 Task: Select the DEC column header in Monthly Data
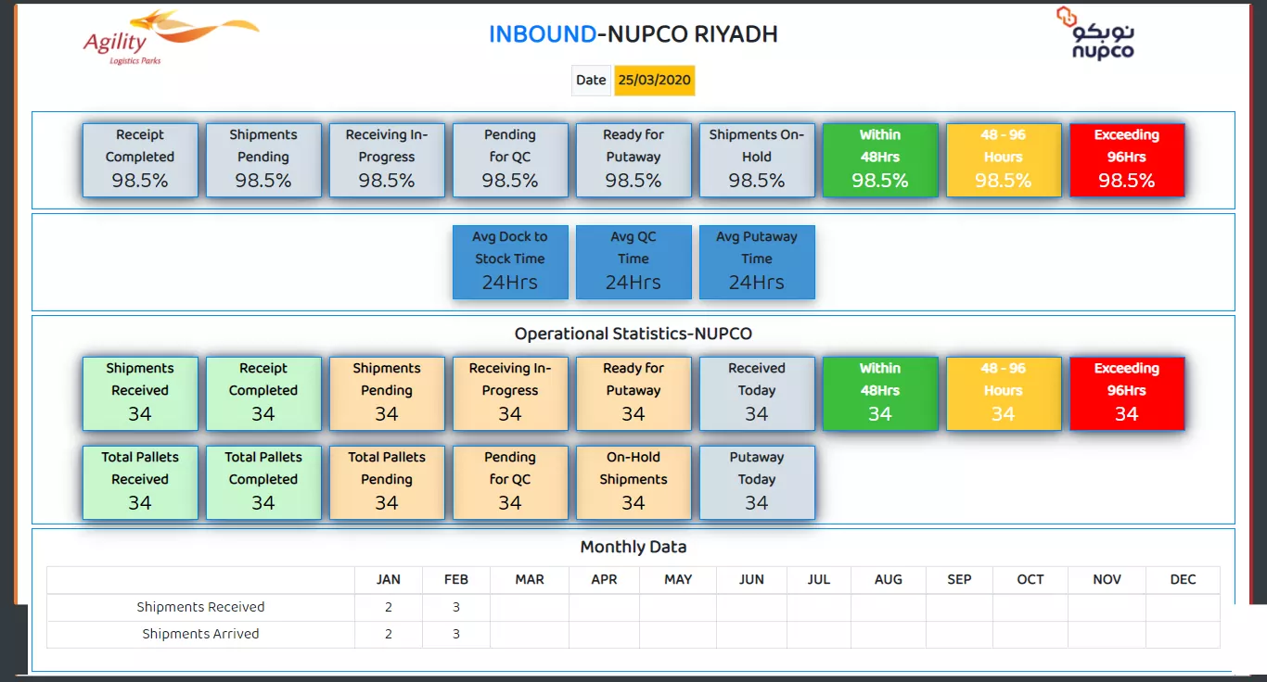[1183, 580]
